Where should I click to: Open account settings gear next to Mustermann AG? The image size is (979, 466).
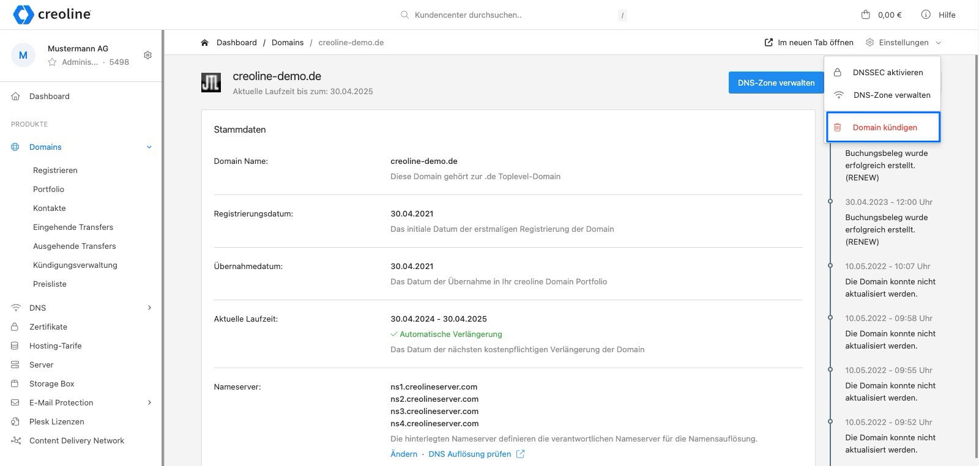(147, 55)
